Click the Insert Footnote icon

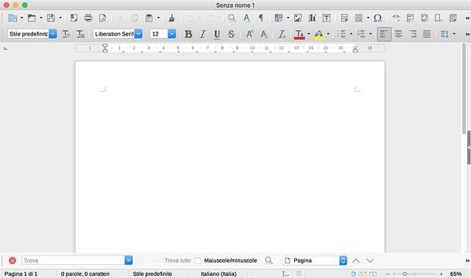coord(410,18)
